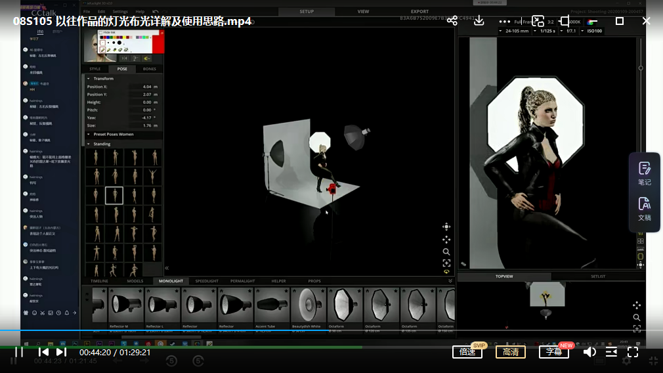Toggle 字幕 subtitles on
The width and height of the screenshot is (663, 373).
click(554, 352)
